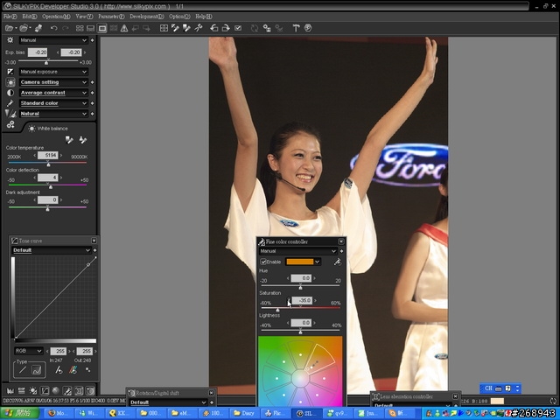Open the Option menu
Viewport: 560px width, 420px height.
click(179, 17)
